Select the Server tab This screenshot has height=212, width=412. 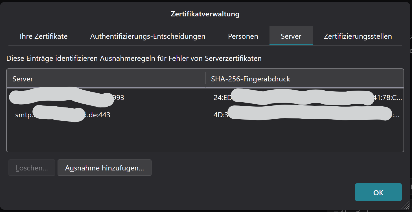pos(291,36)
